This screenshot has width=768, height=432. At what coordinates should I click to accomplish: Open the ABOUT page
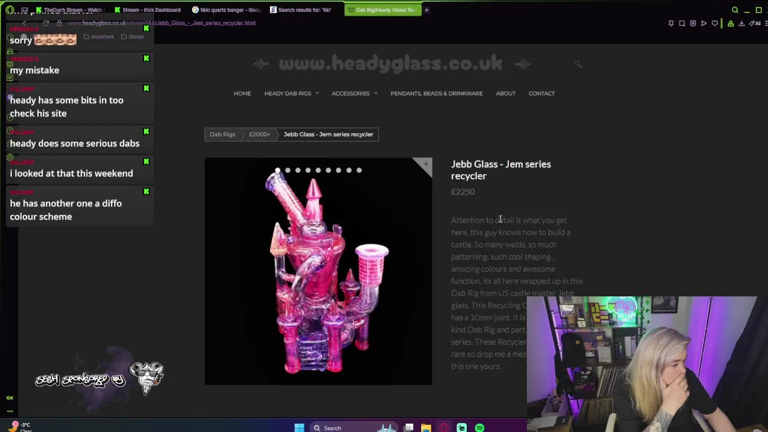(x=506, y=93)
